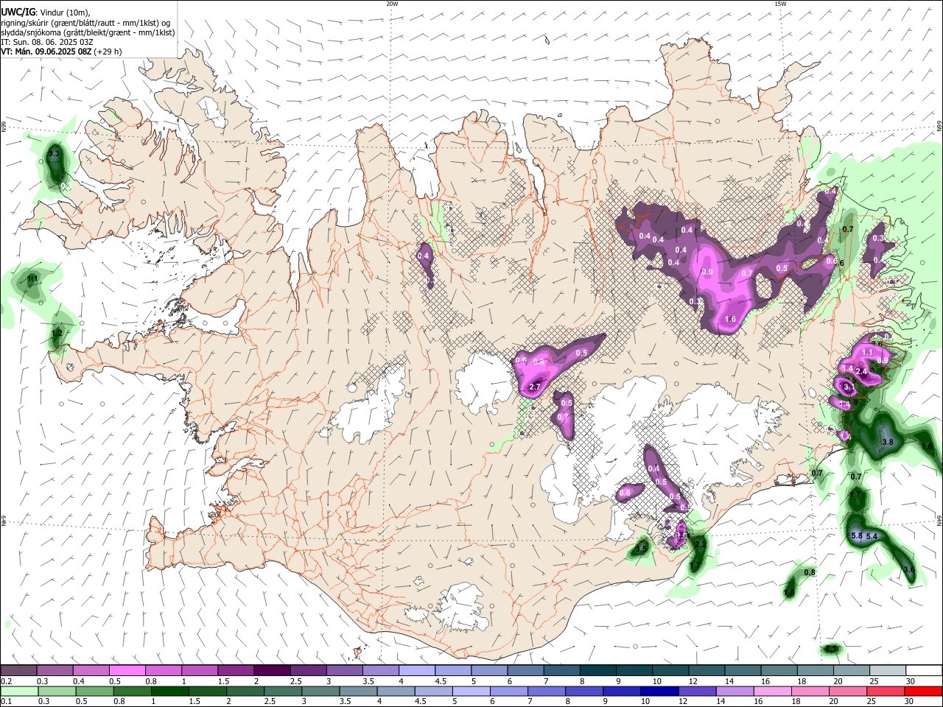Pick the plum 0.2–0.3 swatch in the top legend row

(x=18, y=671)
